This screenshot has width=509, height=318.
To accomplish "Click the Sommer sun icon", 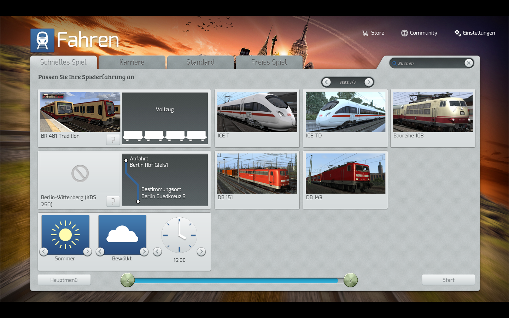I will tap(65, 235).
